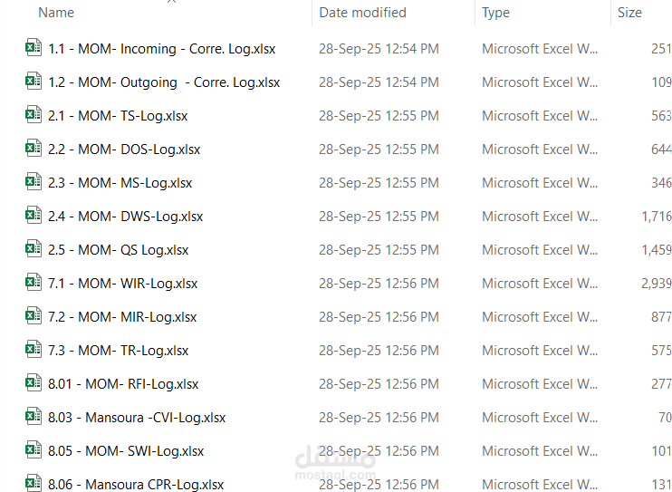The width and height of the screenshot is (672, 492).
Task: Sort files by the Name column header
Action: coord(56,13)
